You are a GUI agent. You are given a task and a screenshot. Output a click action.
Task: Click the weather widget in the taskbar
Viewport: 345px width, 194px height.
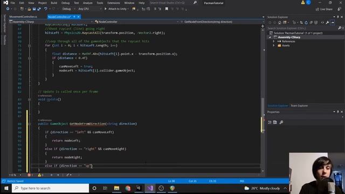262,188
